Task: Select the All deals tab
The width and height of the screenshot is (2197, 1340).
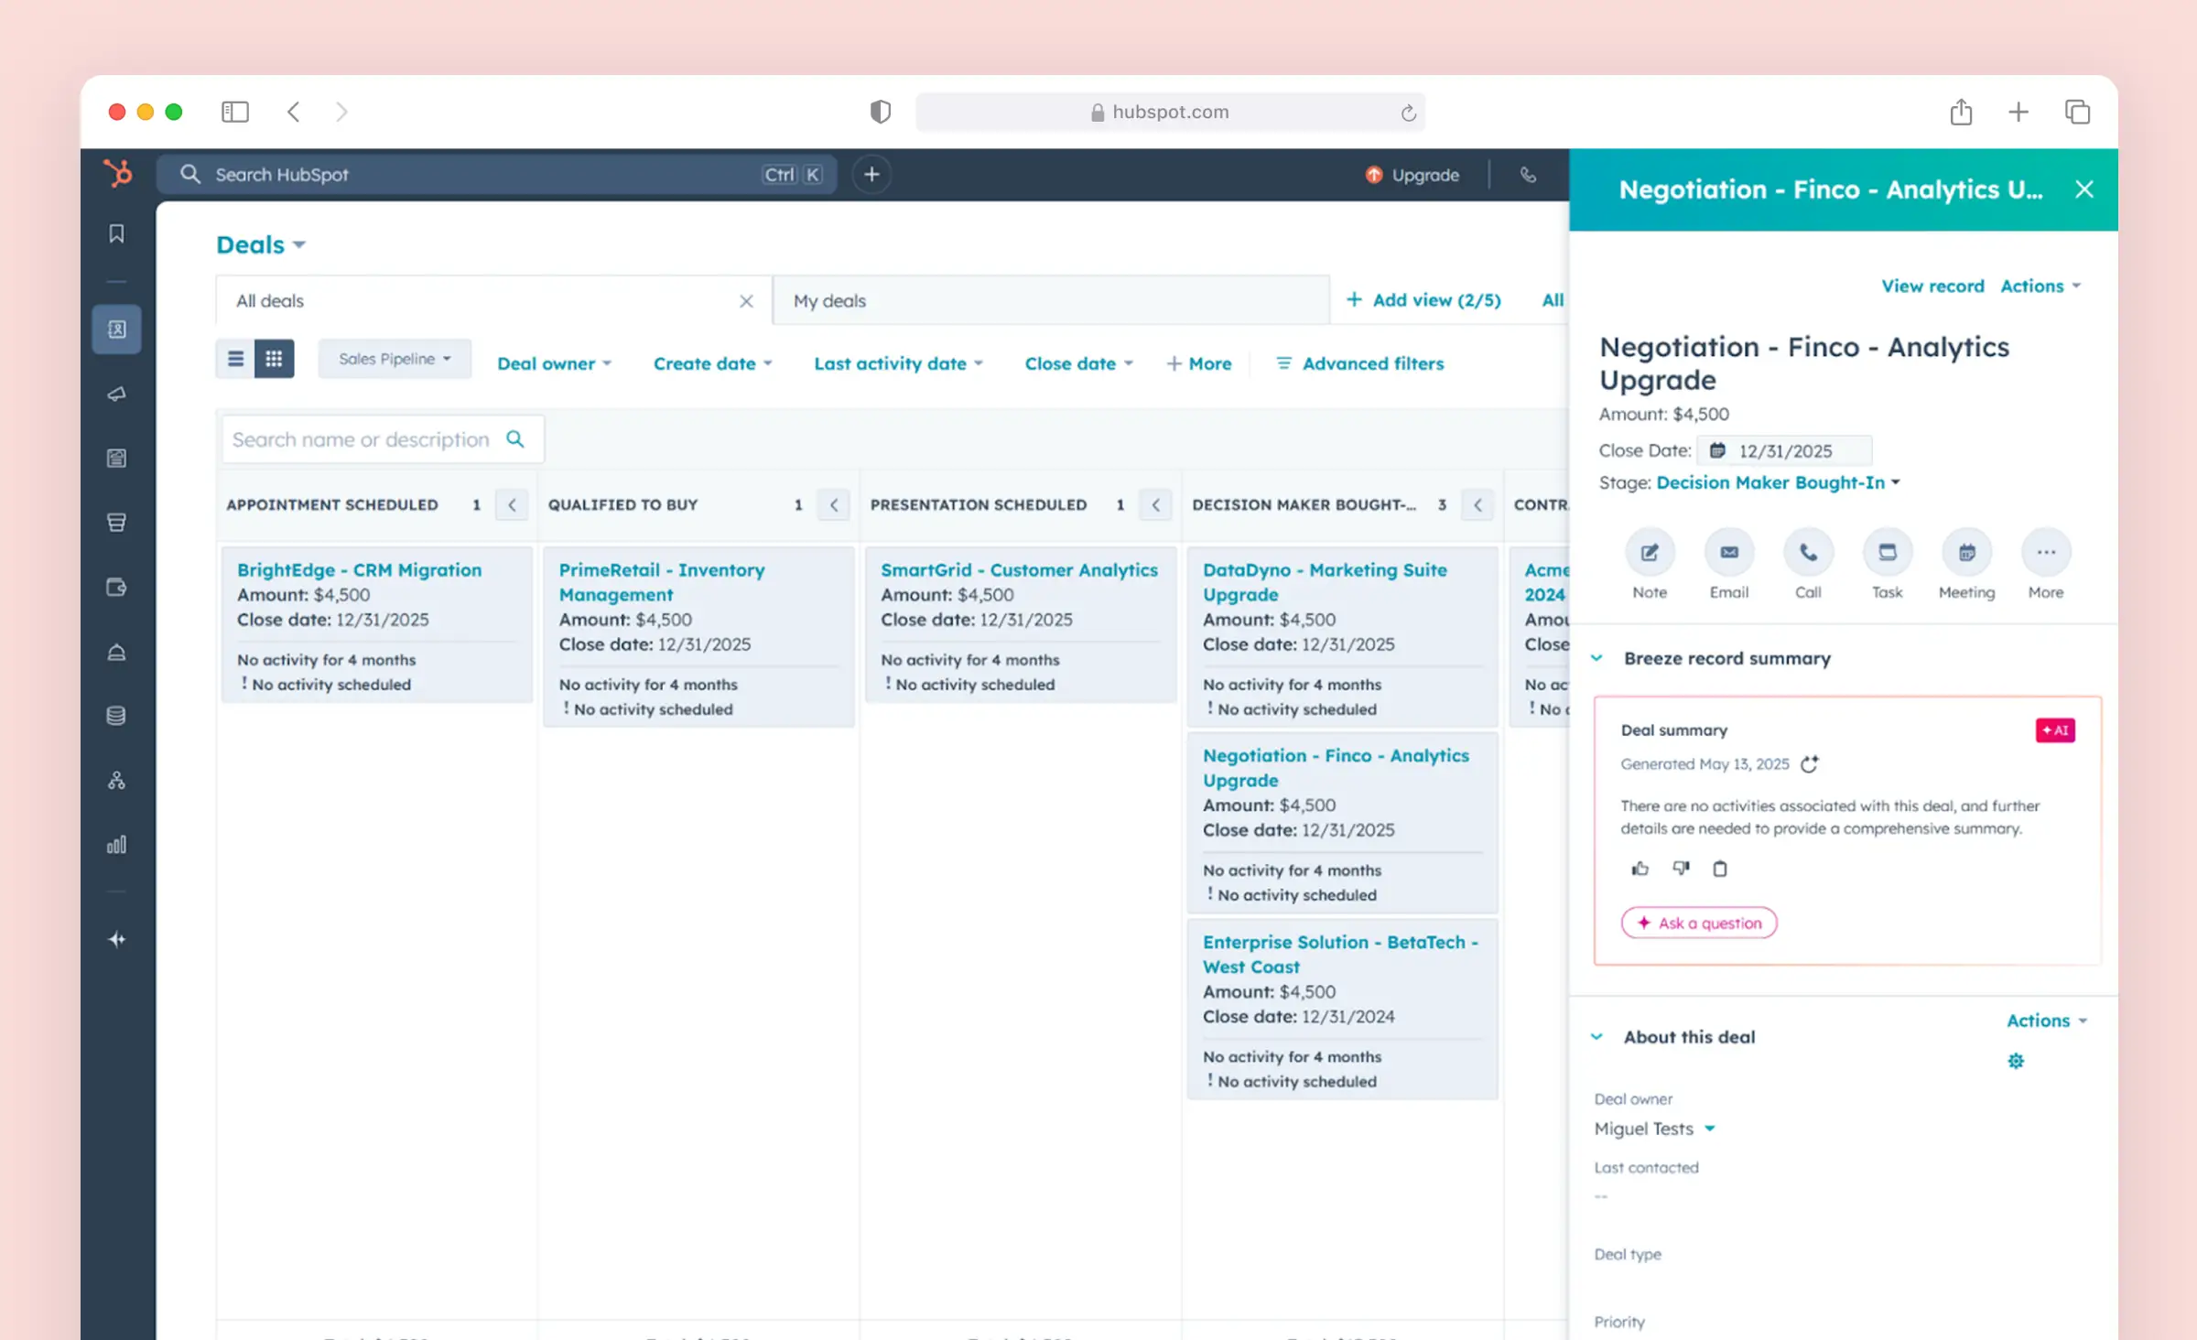Action: tap(494, 301)
